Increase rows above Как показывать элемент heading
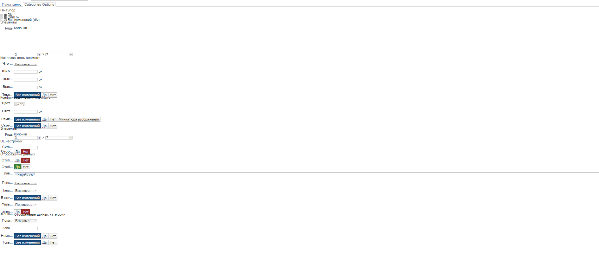This screenshot has height=255, width=599. click(x=39, y=55)
